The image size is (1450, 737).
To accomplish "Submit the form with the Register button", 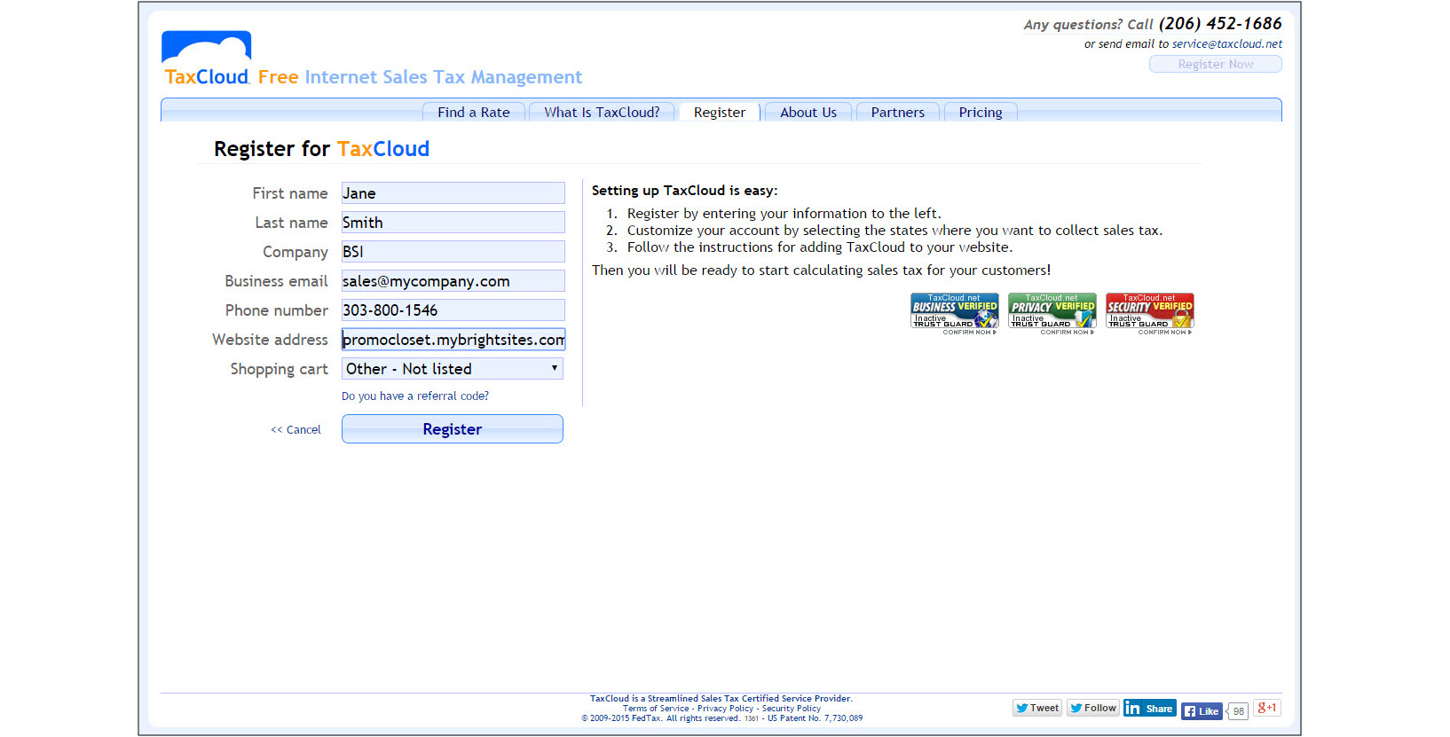I will pyautogui.click(x=453, y=429).
